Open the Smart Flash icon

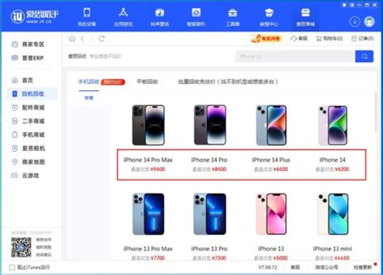tap(196, 13)
